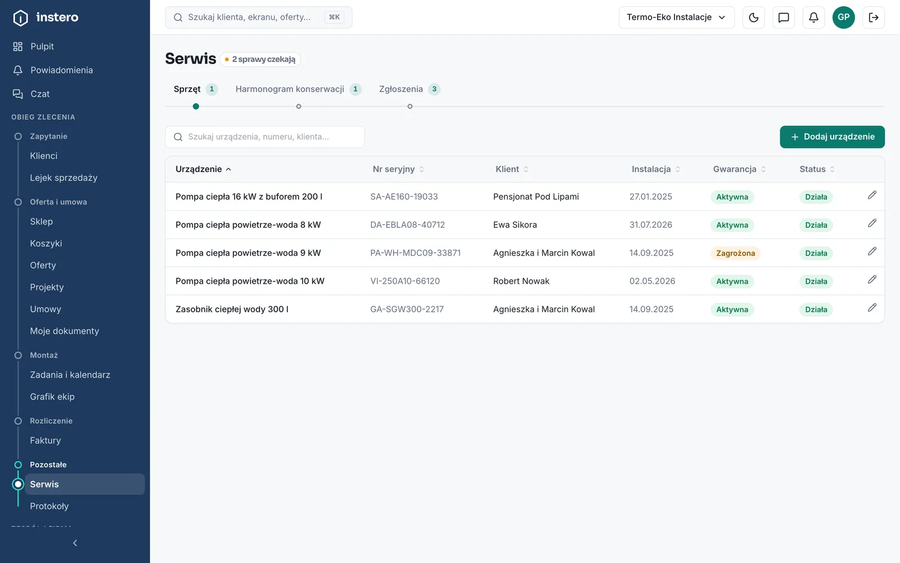
Task: Open Oferty in the sidebar
Action: [x=84, y=265]
